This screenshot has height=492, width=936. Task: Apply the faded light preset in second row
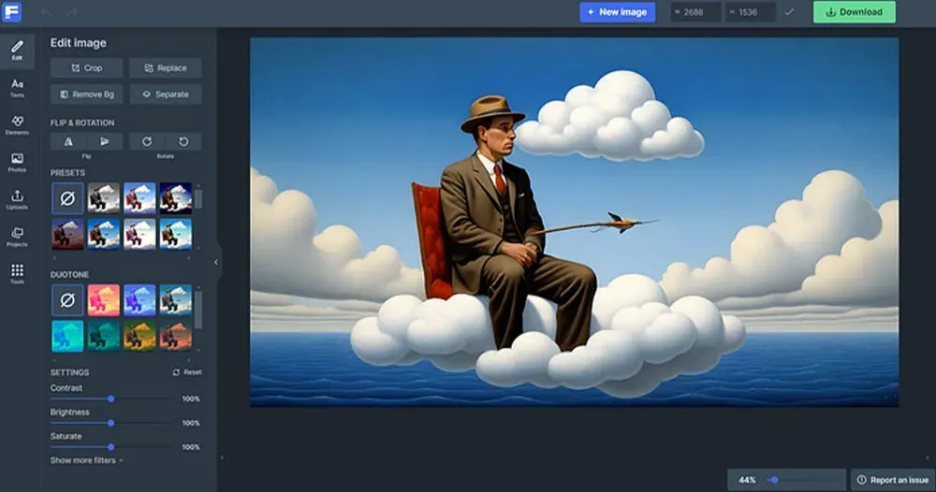[139, 234]
